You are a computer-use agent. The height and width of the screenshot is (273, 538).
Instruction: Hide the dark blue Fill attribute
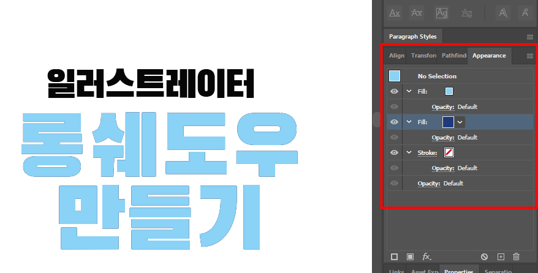394,122
